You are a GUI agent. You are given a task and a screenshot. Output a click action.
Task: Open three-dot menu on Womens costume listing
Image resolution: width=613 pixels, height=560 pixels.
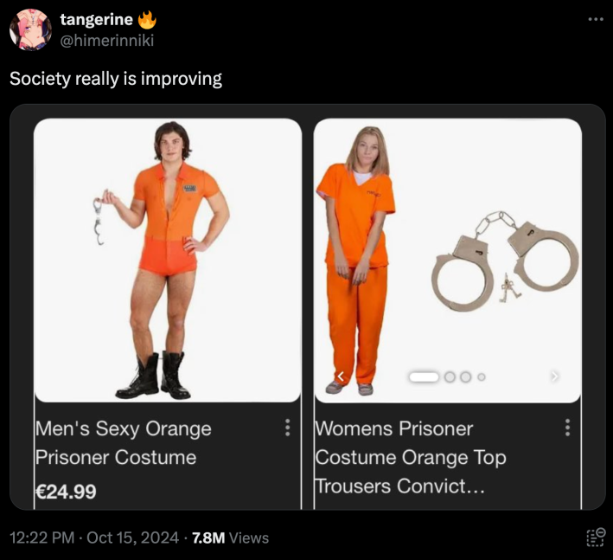(567, 428)
